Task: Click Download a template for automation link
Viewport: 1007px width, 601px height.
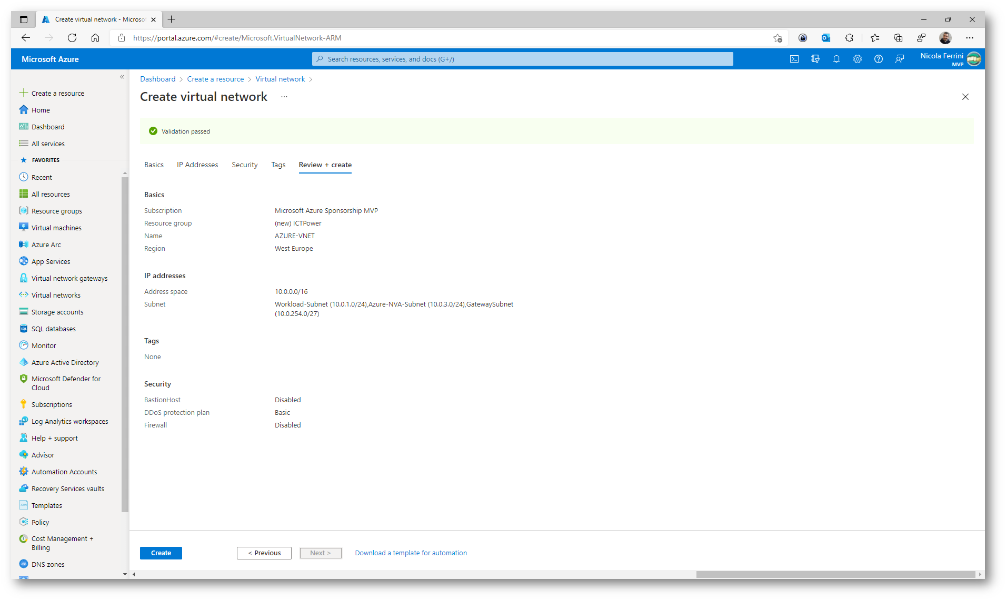Action: [x=411, y=553]
